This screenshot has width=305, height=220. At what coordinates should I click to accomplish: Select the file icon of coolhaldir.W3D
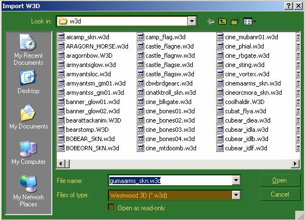pyautogui.click(x=220, y=102)
